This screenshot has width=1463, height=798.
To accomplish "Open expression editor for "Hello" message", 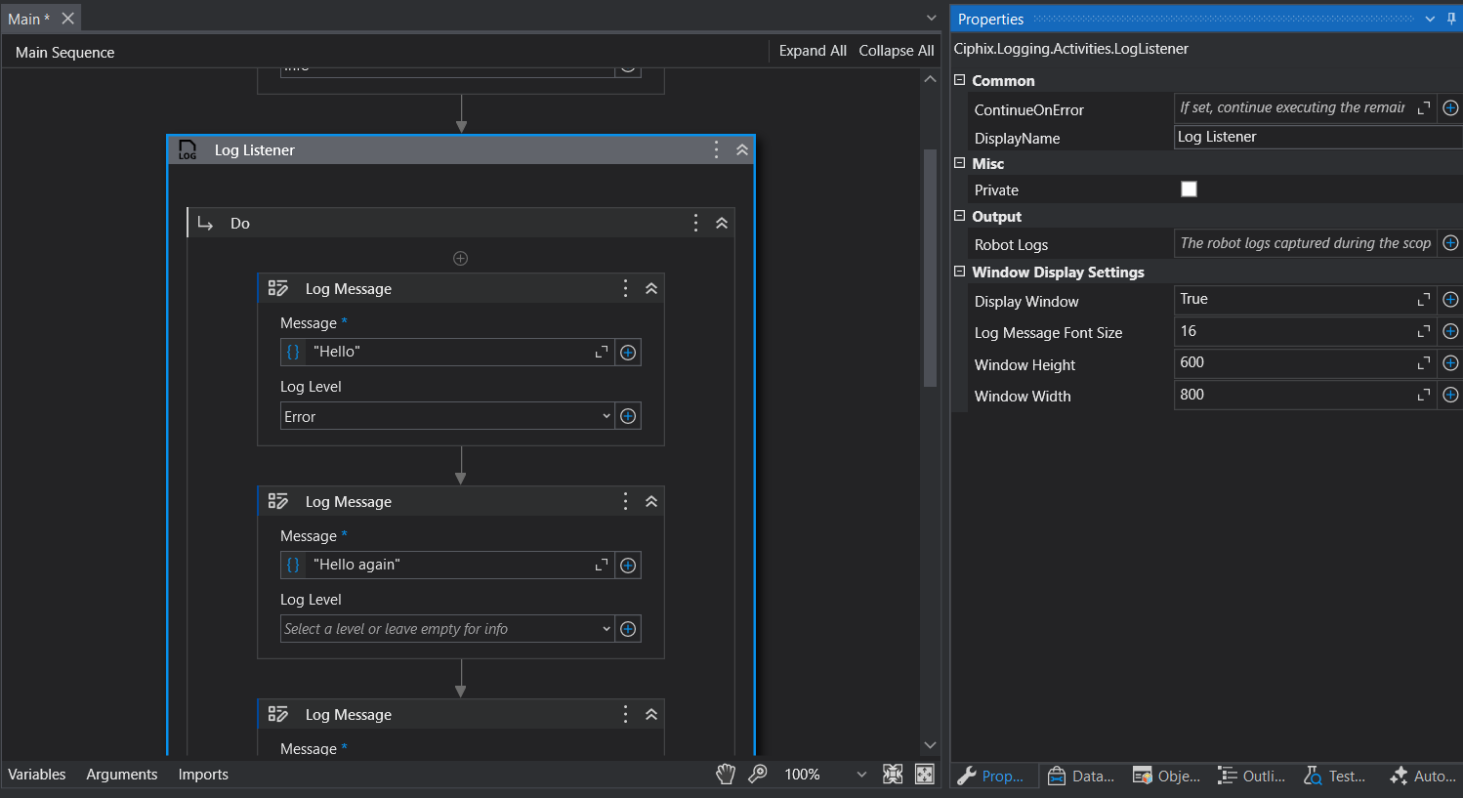I will pos(602,352).
